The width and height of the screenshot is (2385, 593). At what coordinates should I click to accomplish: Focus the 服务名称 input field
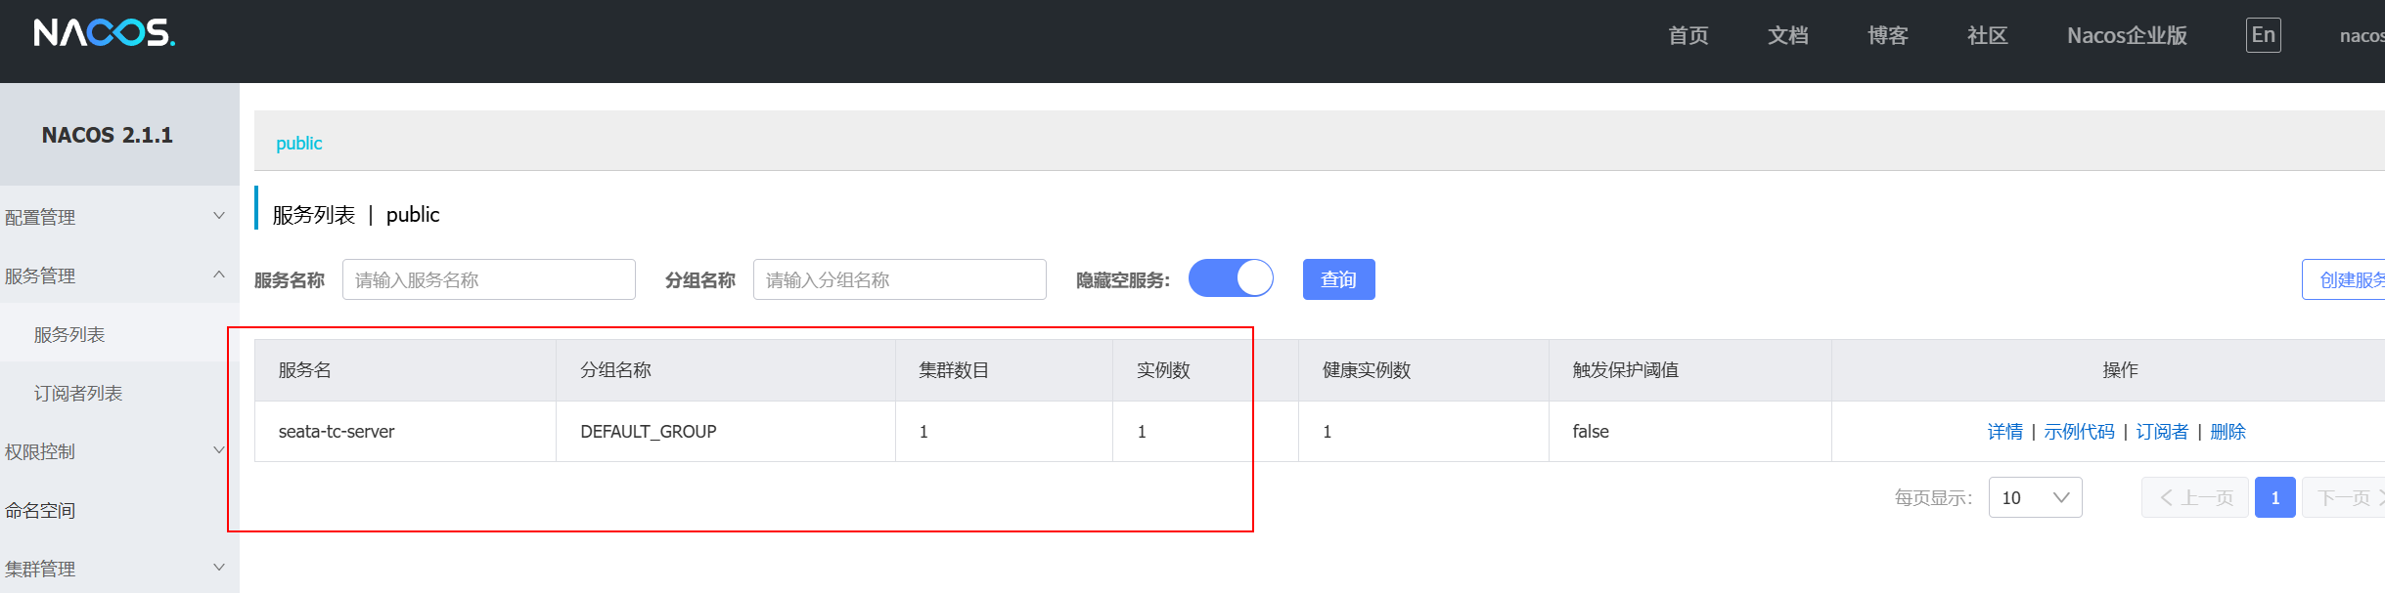[x=488, y=279]
